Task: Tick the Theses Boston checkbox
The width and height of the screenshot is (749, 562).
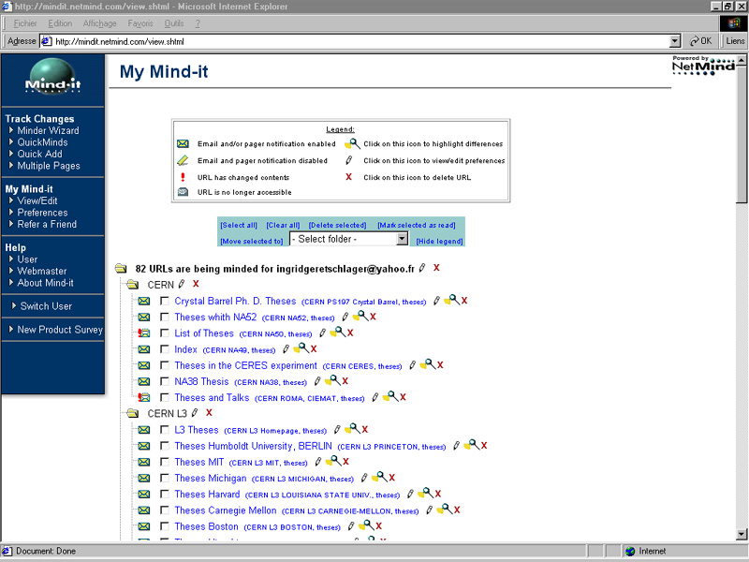Action: [x=165, y=526]
